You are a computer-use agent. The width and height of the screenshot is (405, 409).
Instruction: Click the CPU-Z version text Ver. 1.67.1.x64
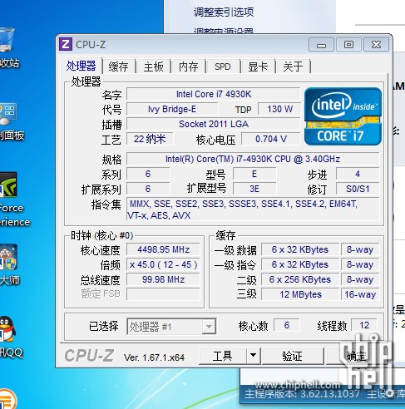[154, 357]
